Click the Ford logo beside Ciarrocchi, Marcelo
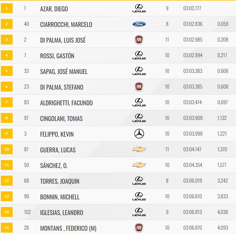The image size is (236, 234). [x=139, y=24]
